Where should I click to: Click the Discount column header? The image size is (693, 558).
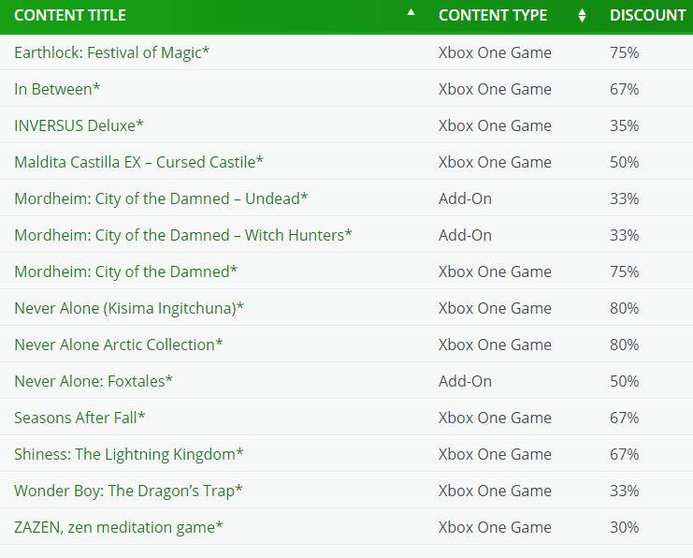(x=647, y=16)
